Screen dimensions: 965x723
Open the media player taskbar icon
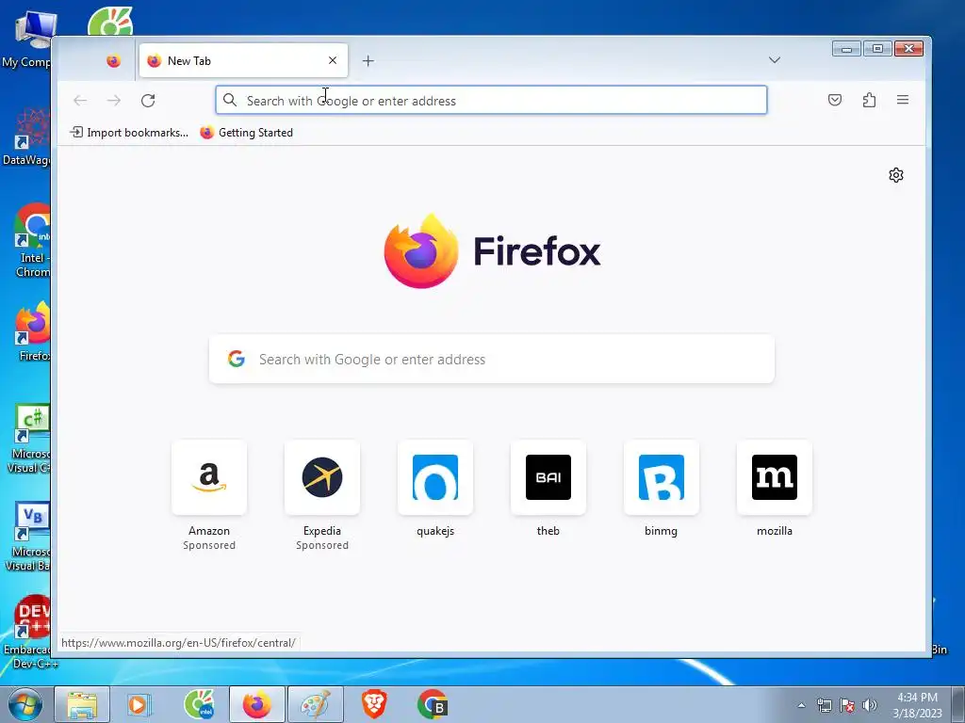pos(139,704)
